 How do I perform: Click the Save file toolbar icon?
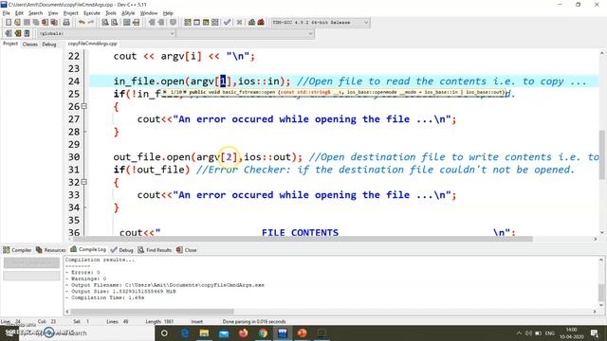click(x=27, y=23)
